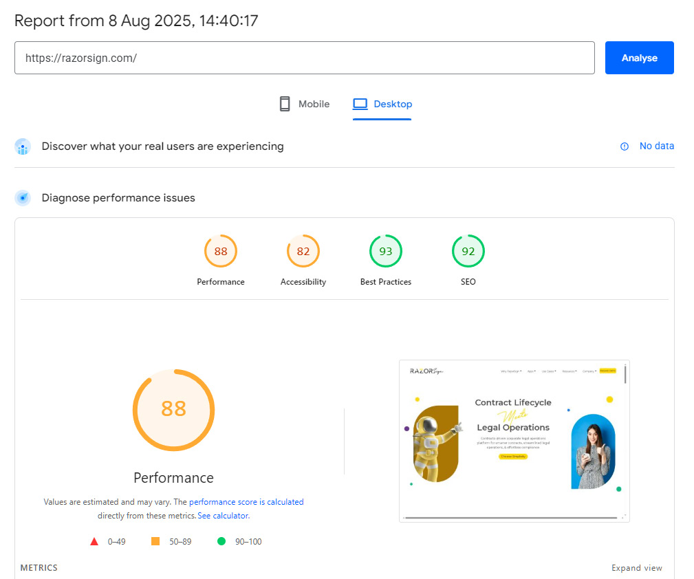Click 'Values are estimated and may vary' text
694x579 pixels.
pyautogui.click(x=107, y=502)
